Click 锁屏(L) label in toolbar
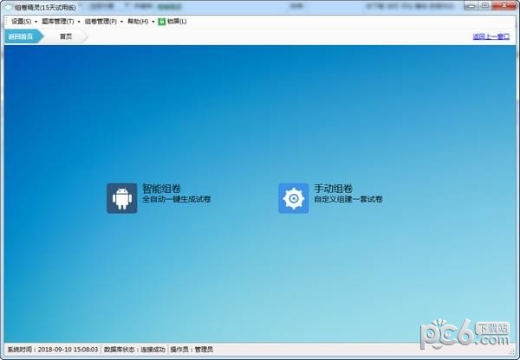The image size is (520, 360). click(176, 21)
